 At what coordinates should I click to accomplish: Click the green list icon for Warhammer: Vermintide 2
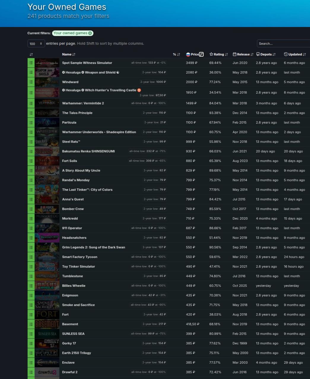click(31, 103)
